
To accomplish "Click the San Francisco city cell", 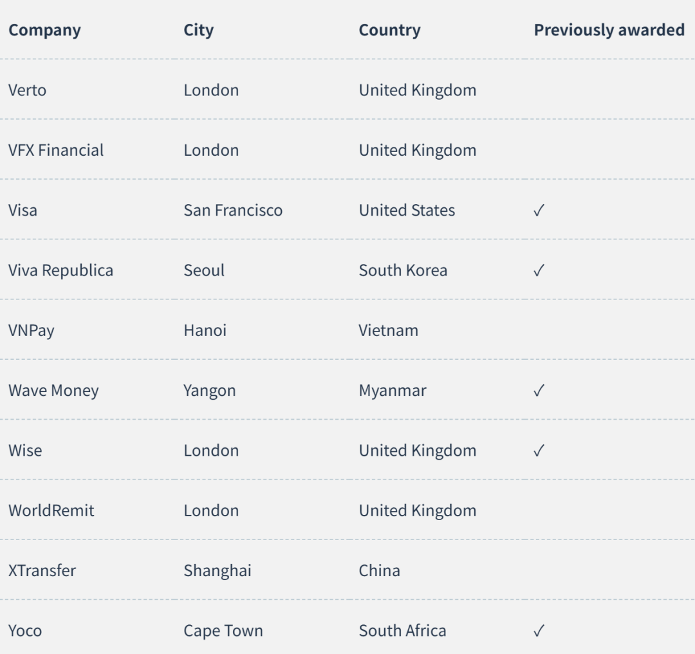I will [233, 210].
